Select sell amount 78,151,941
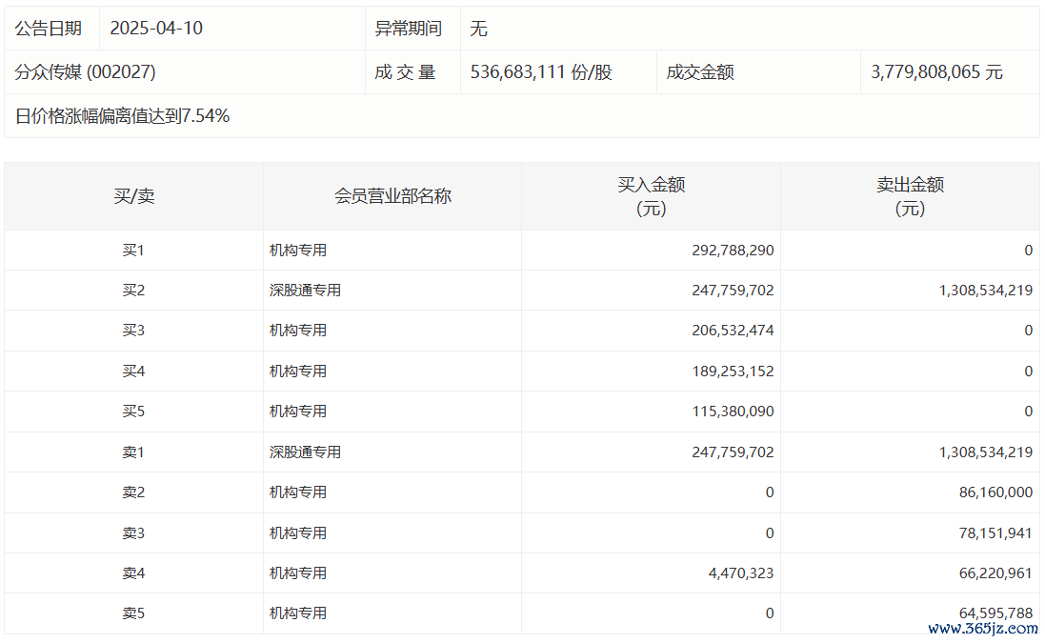1045x643 pixels. pos(995,532)
